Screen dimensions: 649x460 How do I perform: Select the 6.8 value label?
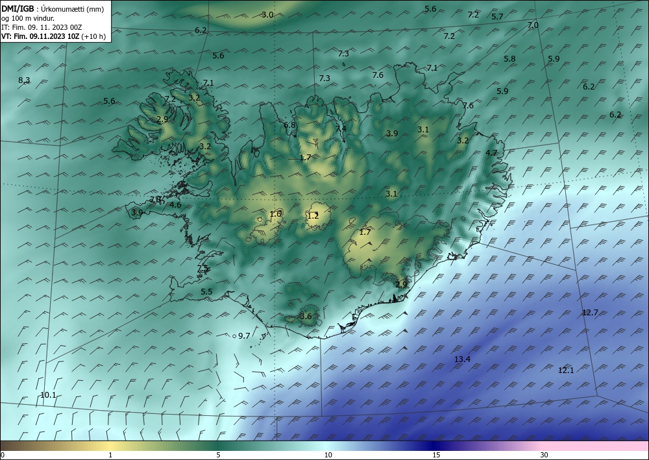coord(289,125)
